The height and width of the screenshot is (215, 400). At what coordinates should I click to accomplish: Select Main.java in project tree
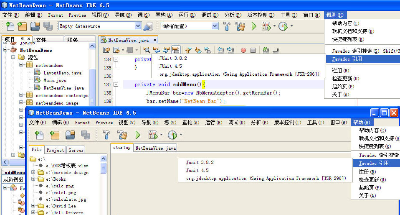55,80
